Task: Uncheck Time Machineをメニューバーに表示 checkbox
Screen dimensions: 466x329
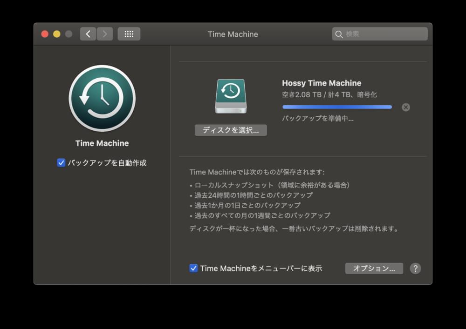Action: (193, 269)
